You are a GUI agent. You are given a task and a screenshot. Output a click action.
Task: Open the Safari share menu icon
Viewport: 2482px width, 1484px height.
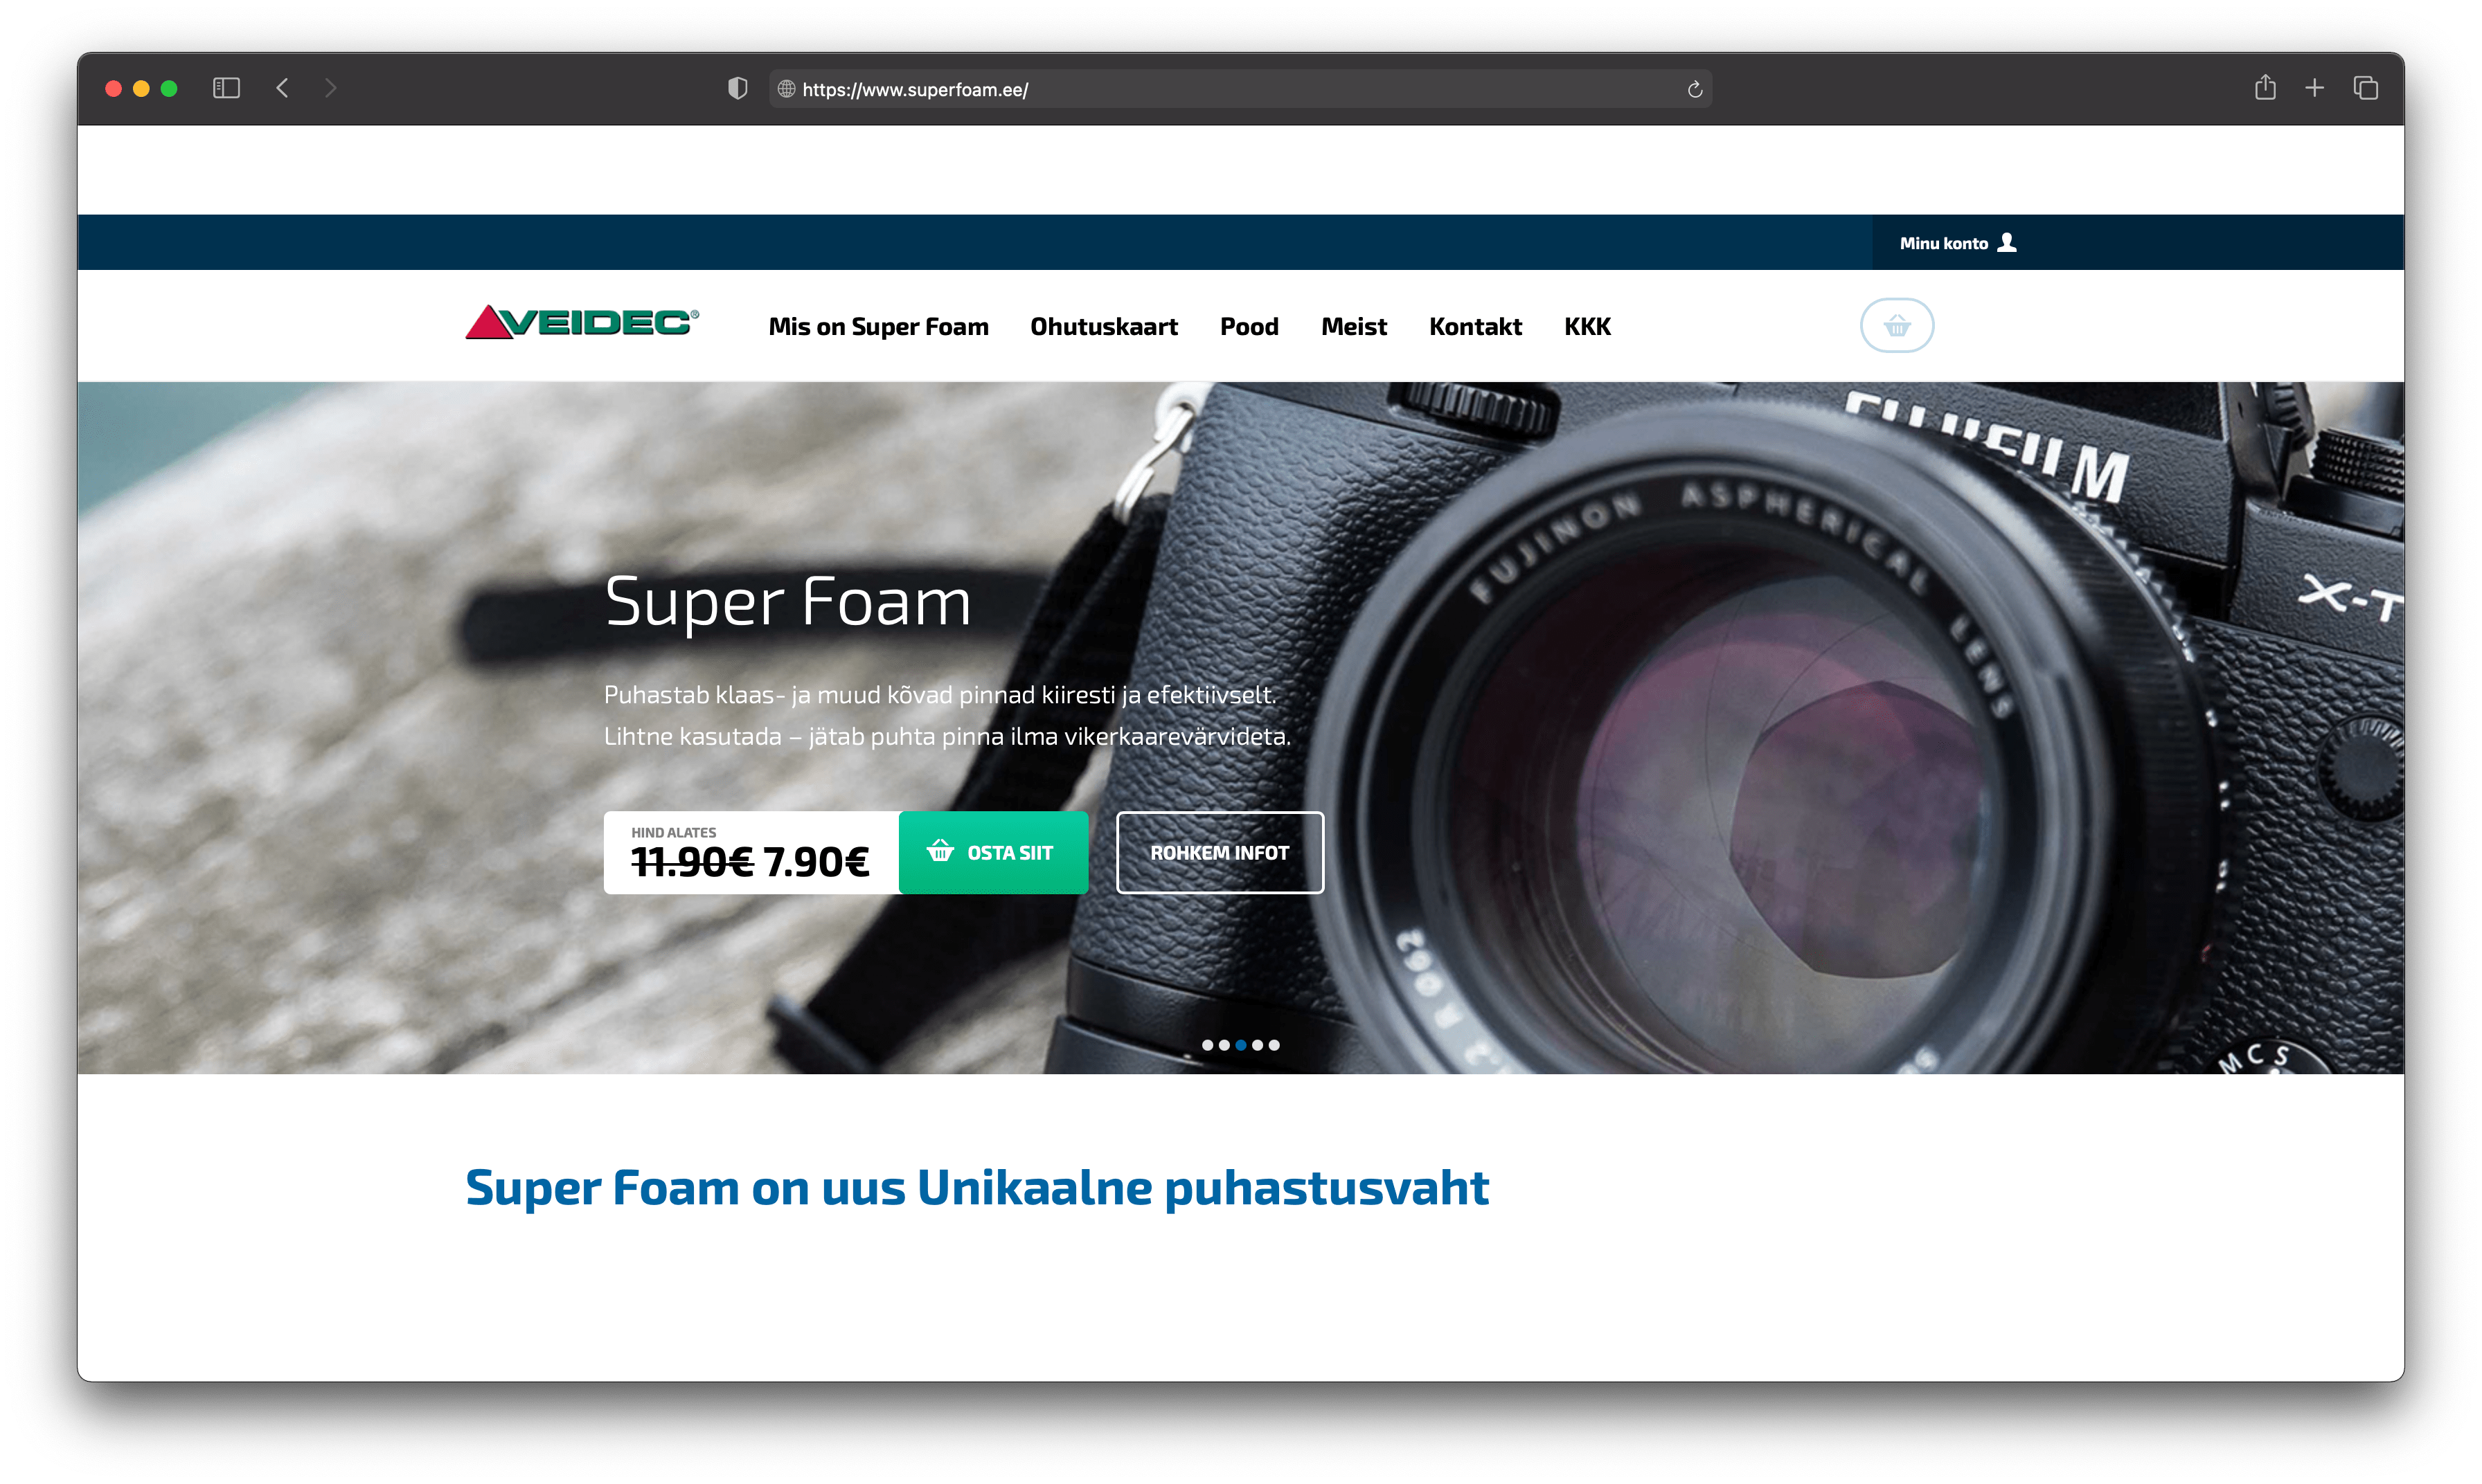tap(2265, 87)
